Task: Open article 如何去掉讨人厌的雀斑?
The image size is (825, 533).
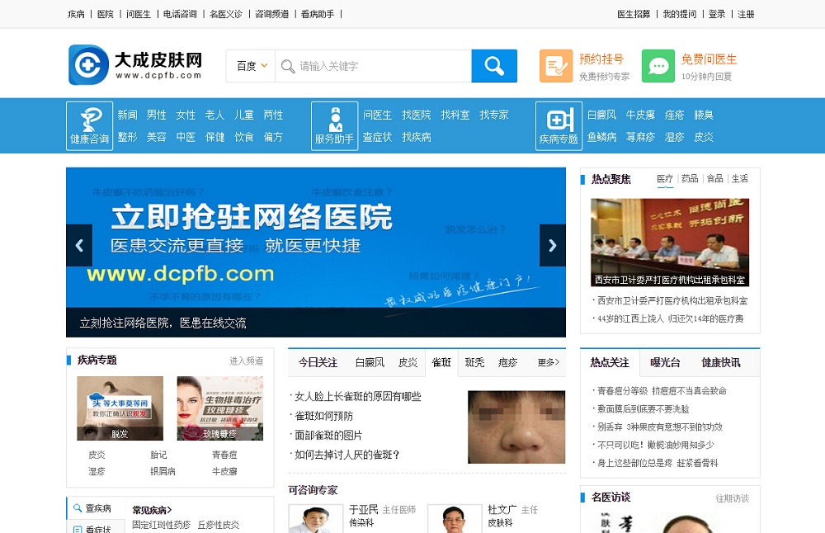Action: (347, 455)
